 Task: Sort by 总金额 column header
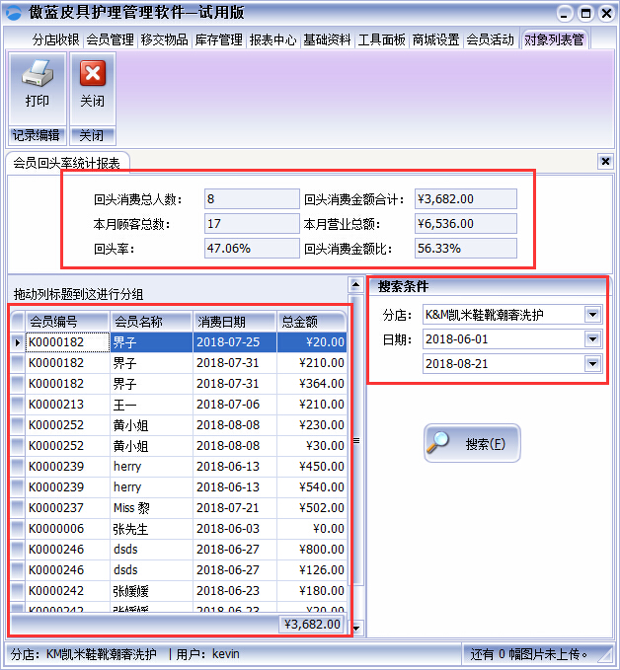(x=311, y=322)
